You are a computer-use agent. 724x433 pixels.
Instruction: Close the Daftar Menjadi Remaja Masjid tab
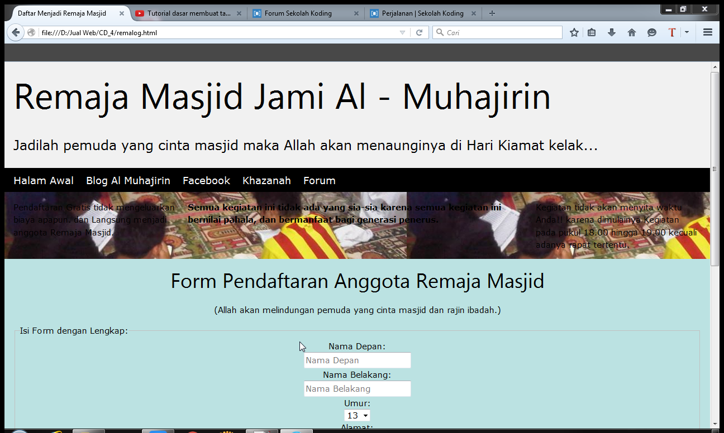pyautogui.click(x=122, y=13)
